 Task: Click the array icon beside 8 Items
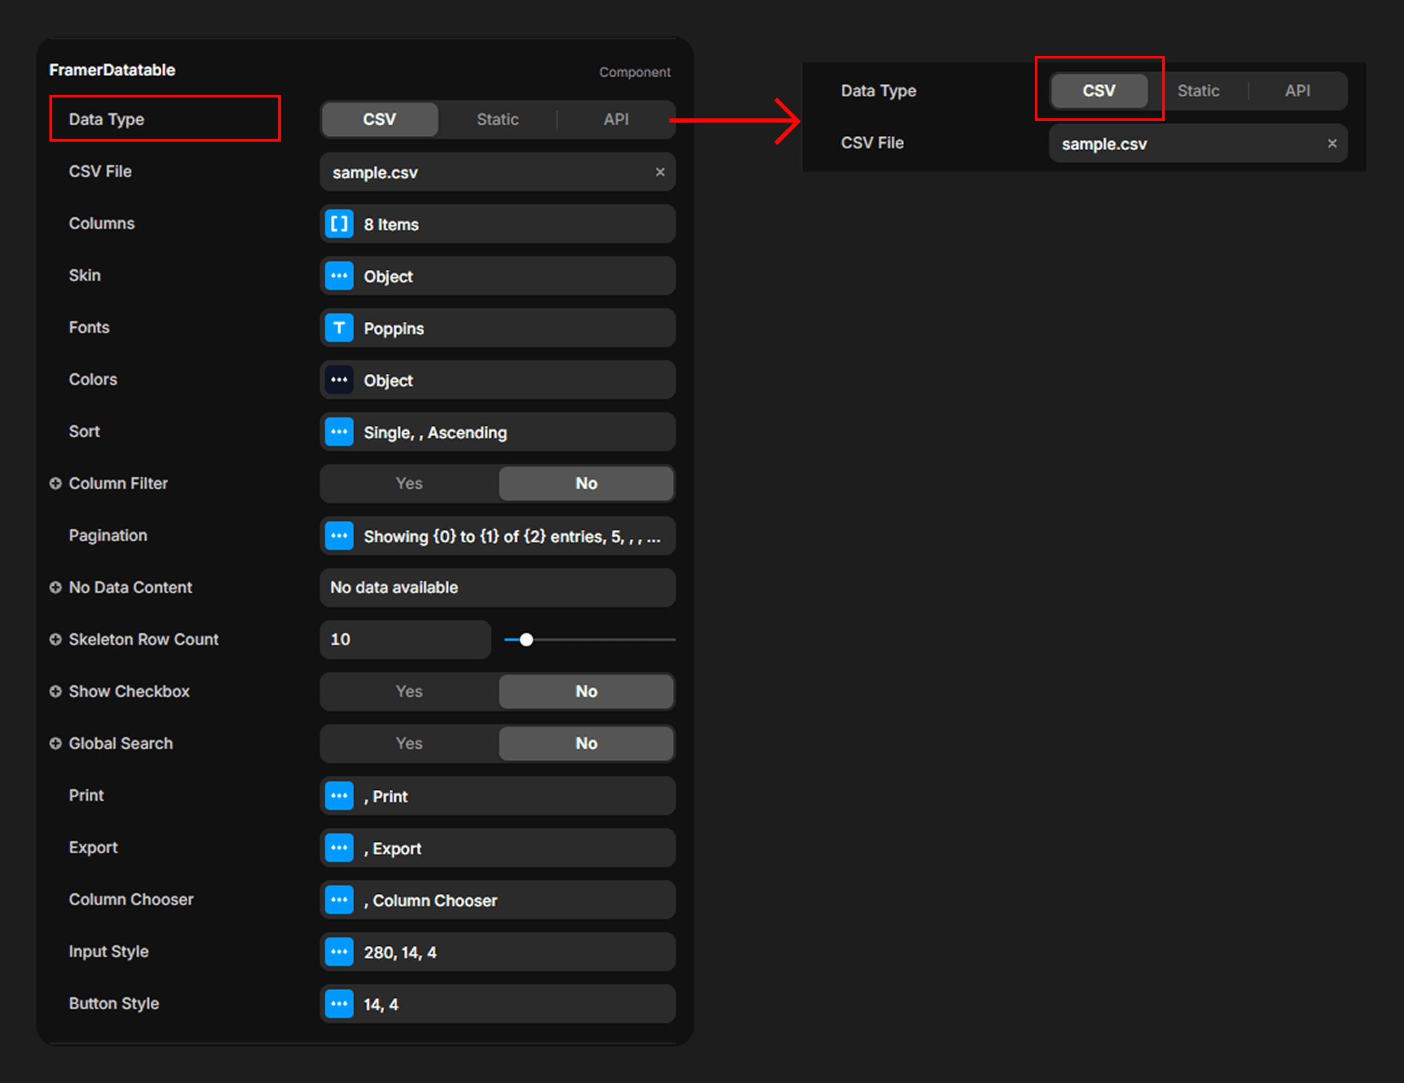[x=339, y=224]
